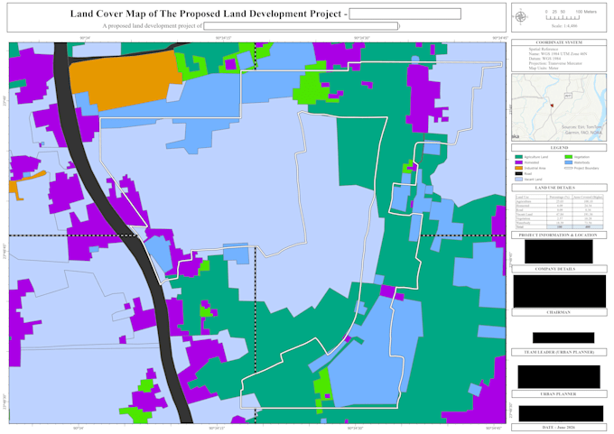Click the PROJECT INFORMATION & LOCATION heading
Image resolution: width=614 pixels, height=434 pixels.
558,235
